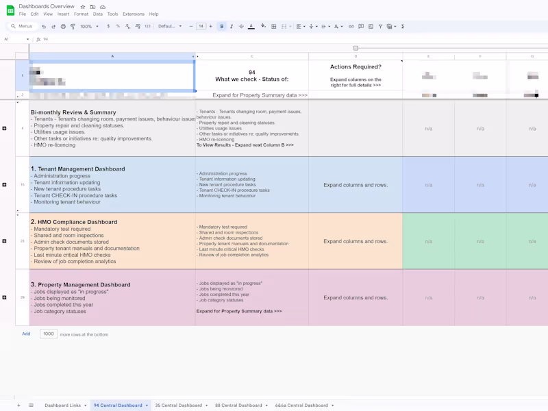Insert a comment
Screen dimensions: 548x411
pyautogui.click(x=361, y=26)
